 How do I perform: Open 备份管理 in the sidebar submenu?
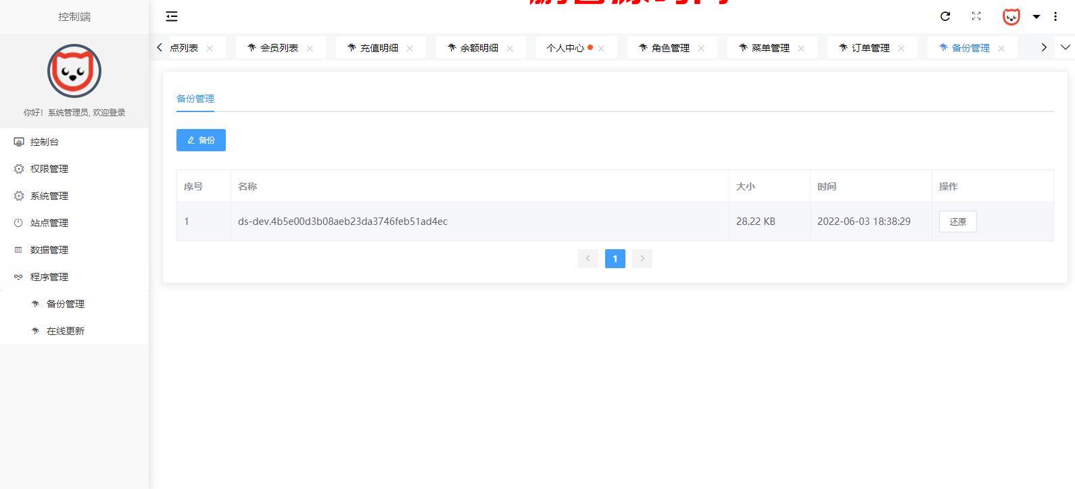pyautogui.click(x=74, y=304)
